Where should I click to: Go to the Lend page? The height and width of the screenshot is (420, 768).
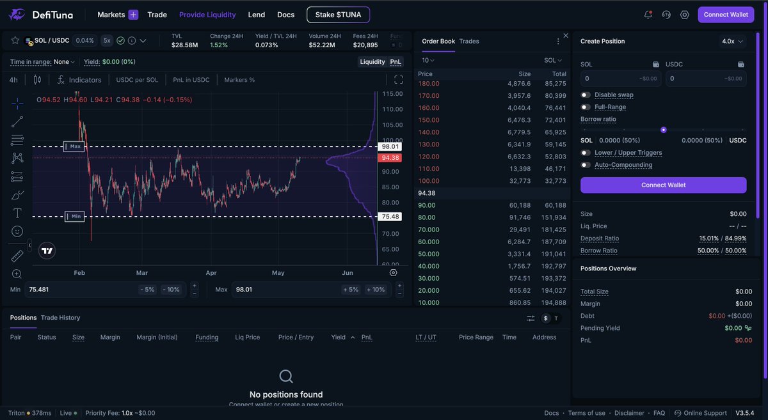pyautogui.click(x=256, y=15)
